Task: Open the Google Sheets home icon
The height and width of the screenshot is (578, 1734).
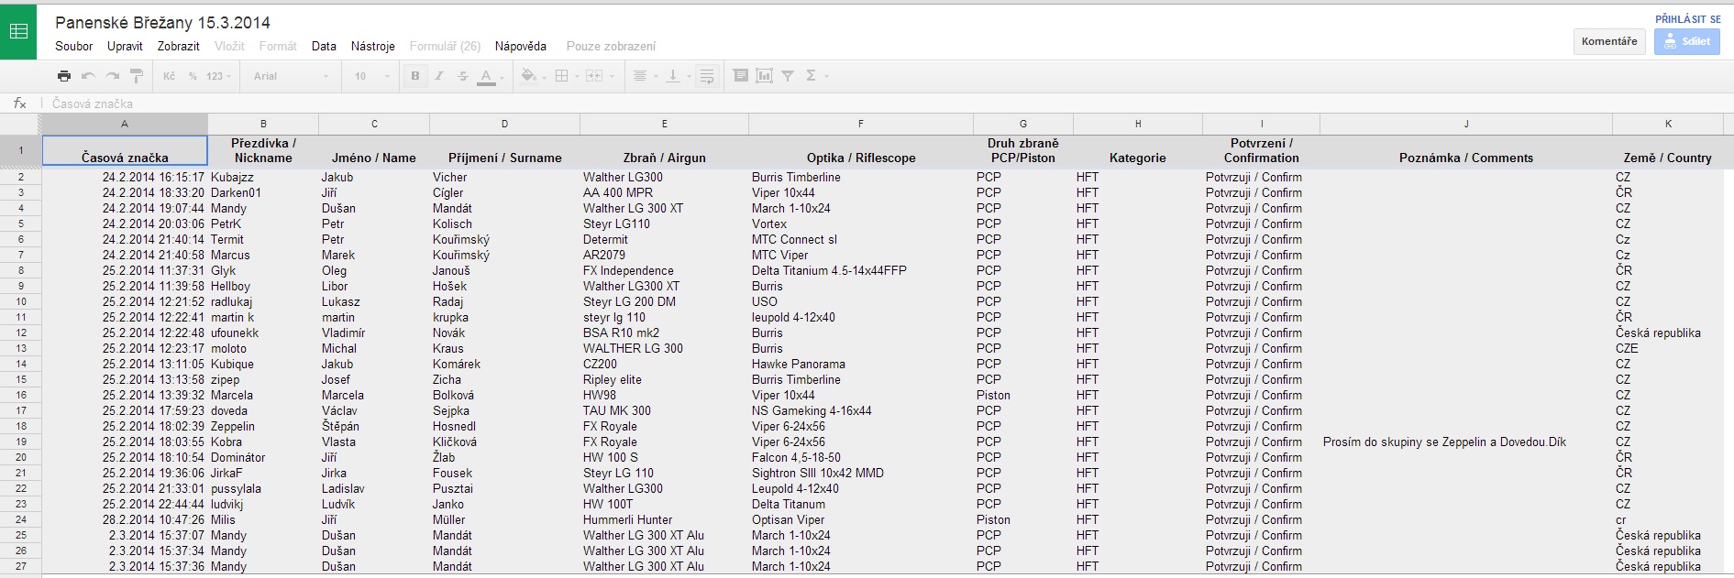Action: click(18, 32)
